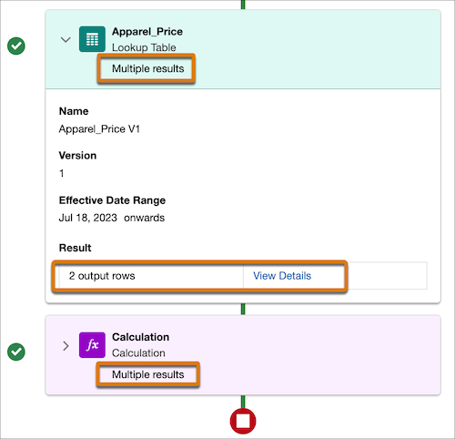Image resolution: width=455 pixels, height=439 pixels.
Task: Click the Apparel_Price step title
Action: coord(147,32)
